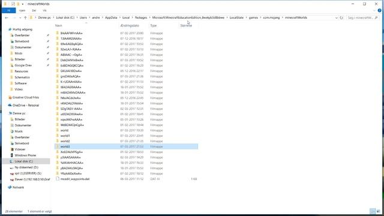This screenshot has height=216, width=384.
Task: Switch to Large icons view in status bar
Action: (x=378, y=211)
